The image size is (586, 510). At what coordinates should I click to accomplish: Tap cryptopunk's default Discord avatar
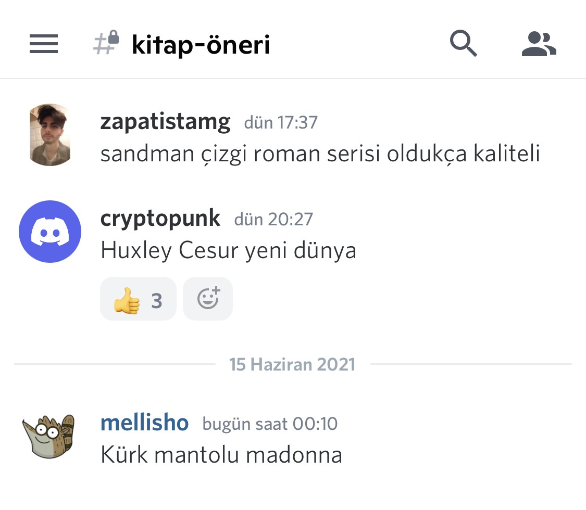(50, 232)
